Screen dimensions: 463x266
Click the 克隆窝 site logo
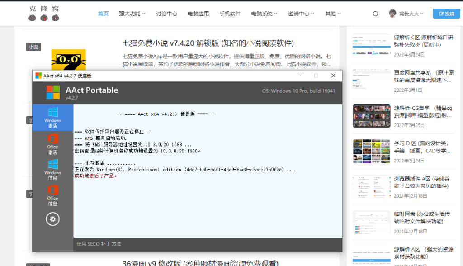pyautogui.click(x=44, y=13)
